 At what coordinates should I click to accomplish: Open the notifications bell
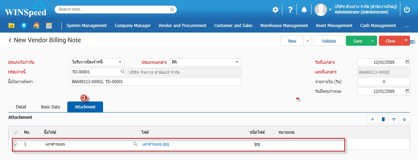click(x=304, y=10)
